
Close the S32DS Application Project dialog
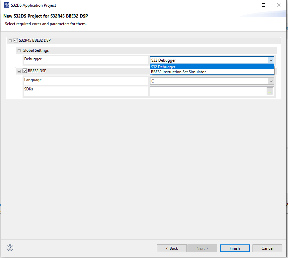(x=279, y=5)
